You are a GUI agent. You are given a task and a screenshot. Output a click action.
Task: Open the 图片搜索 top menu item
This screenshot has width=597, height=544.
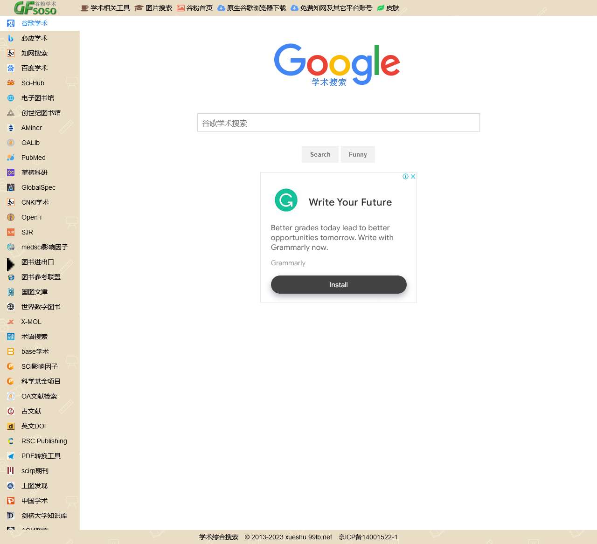tap(153, 8)
